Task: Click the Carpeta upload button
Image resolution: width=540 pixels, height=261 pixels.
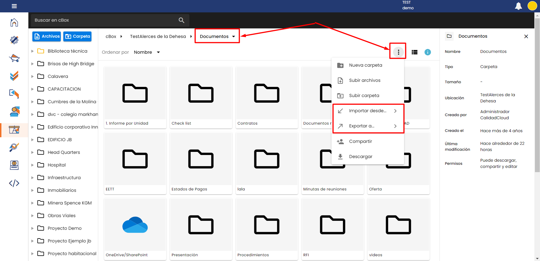Action: coord(77,36)
